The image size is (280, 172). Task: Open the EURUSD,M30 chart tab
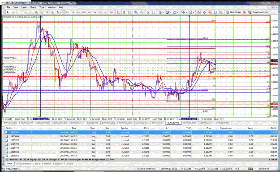tap(190, 123)
